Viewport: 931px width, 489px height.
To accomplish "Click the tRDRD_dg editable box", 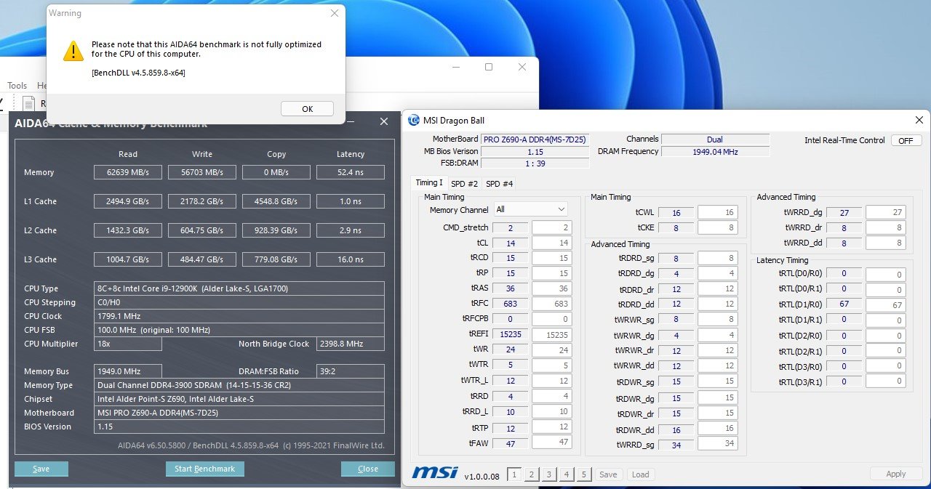I will pos(717,273).
